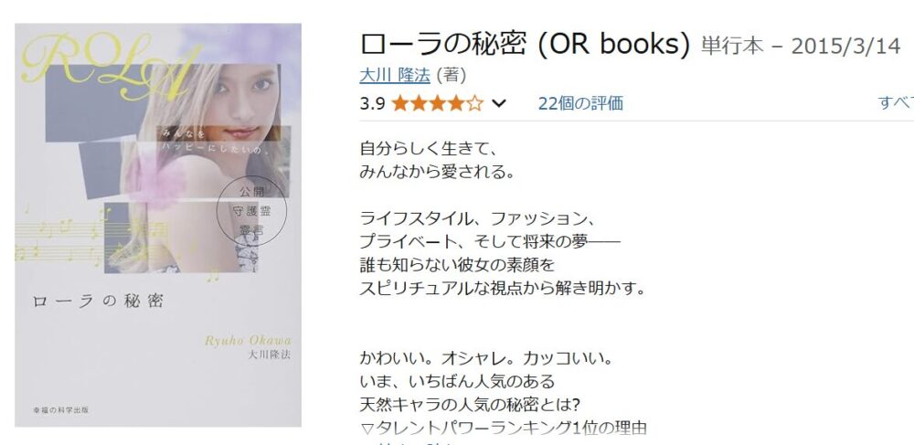Click the 3.9 rating score number
914x445 pixels.
tap(373, 103)
